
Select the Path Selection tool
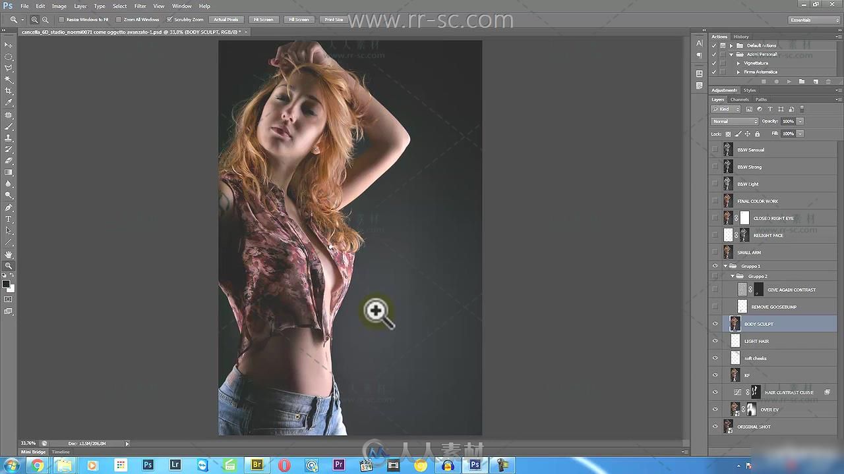(9, 230)
